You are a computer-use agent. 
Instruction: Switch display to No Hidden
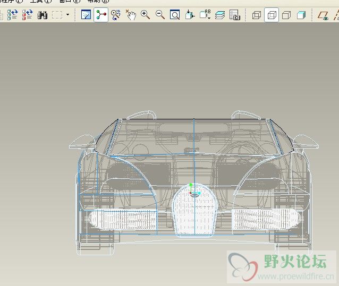coord(286,15)
